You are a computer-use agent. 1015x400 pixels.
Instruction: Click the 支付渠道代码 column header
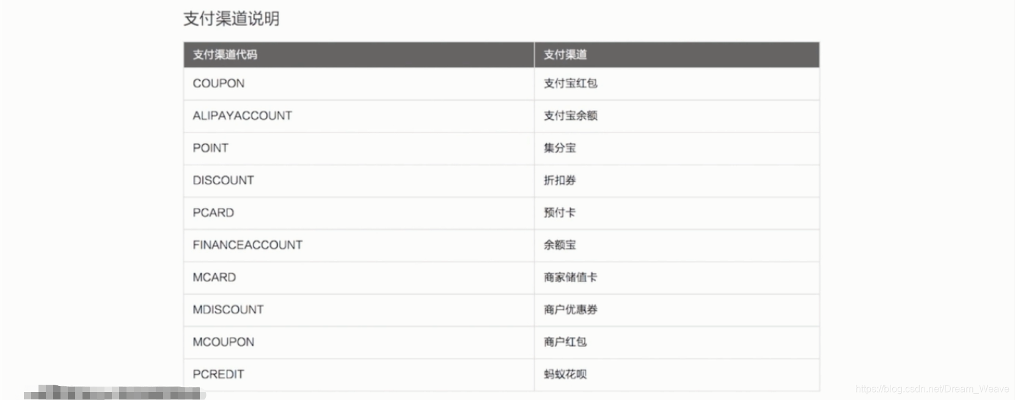(225, 54)
